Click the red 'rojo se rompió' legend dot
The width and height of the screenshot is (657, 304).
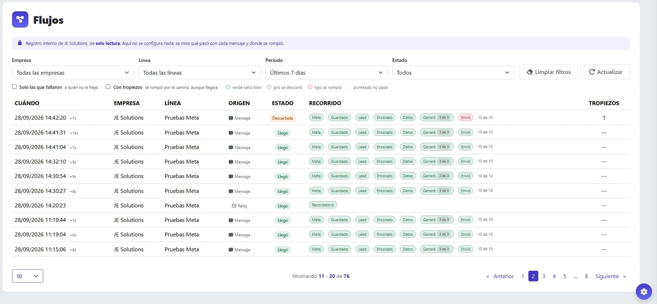click(x=310, y=87)
